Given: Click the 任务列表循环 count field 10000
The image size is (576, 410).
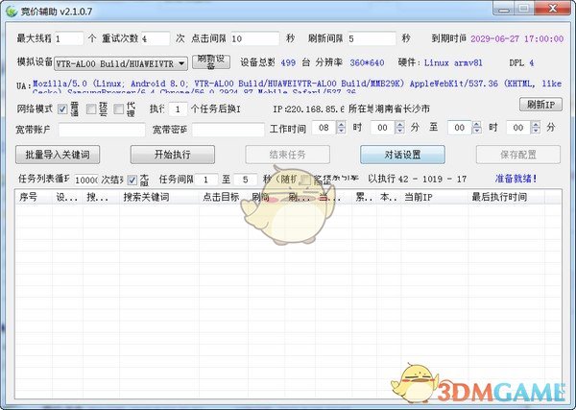Looking at the screenshot, I should (86, 180).
